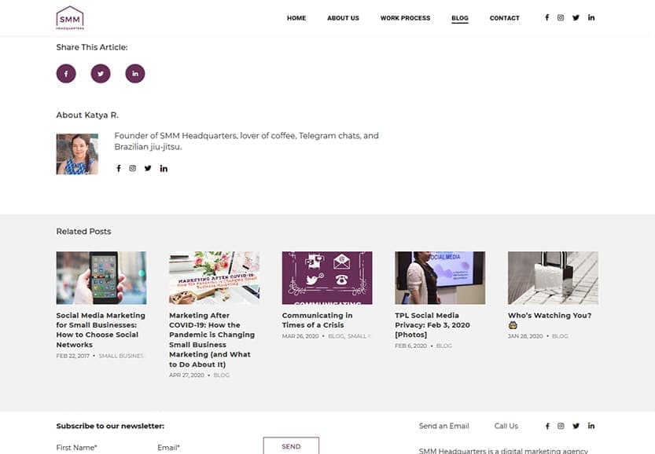
Task: Open Instagram icon in top navigation
Action: click(x=561, y=18)
